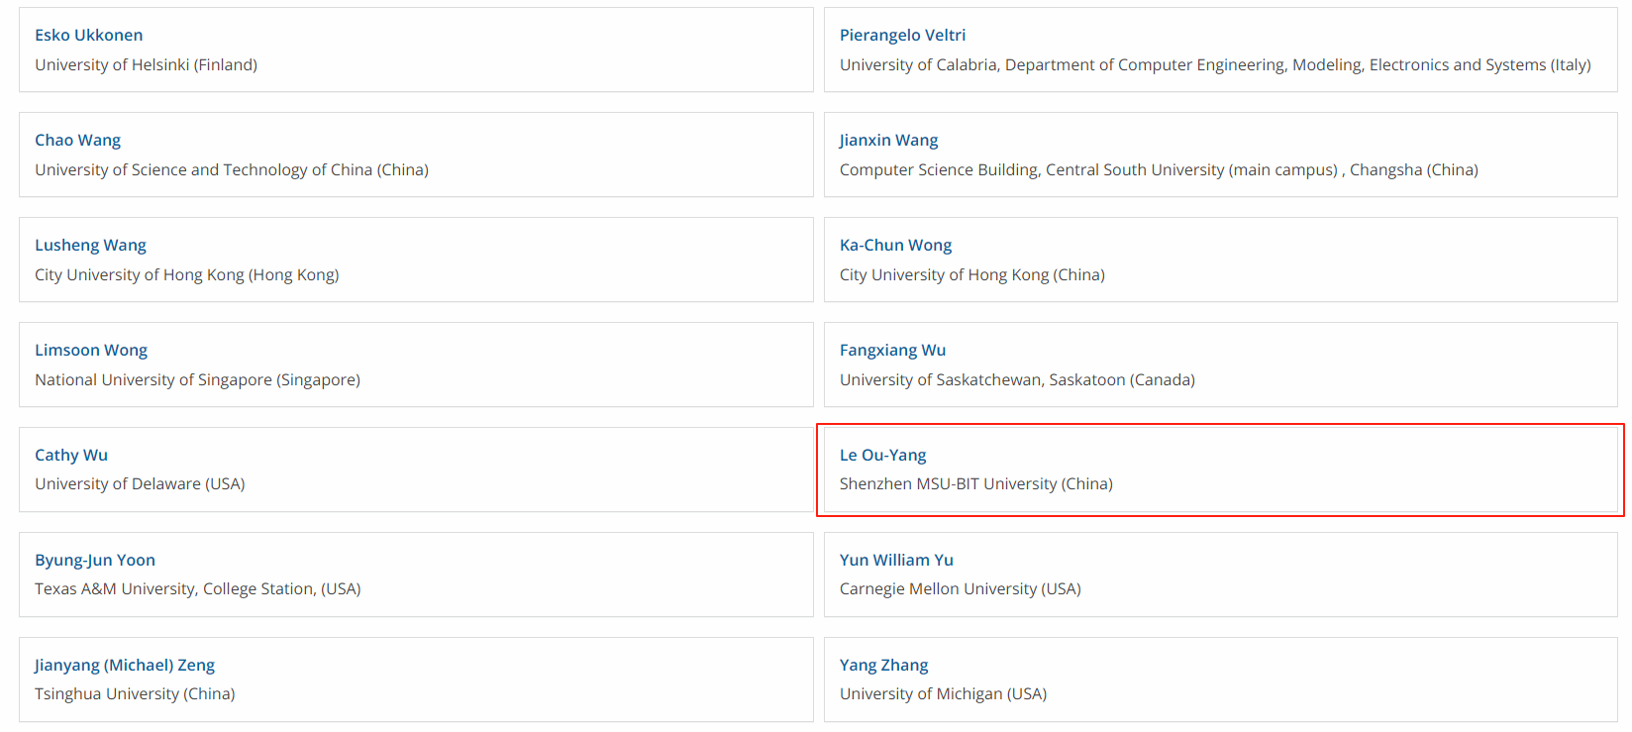1632x732 pixels.
Task: Open Byung-Jun Yoon's profile
Action: pos(95,561)
